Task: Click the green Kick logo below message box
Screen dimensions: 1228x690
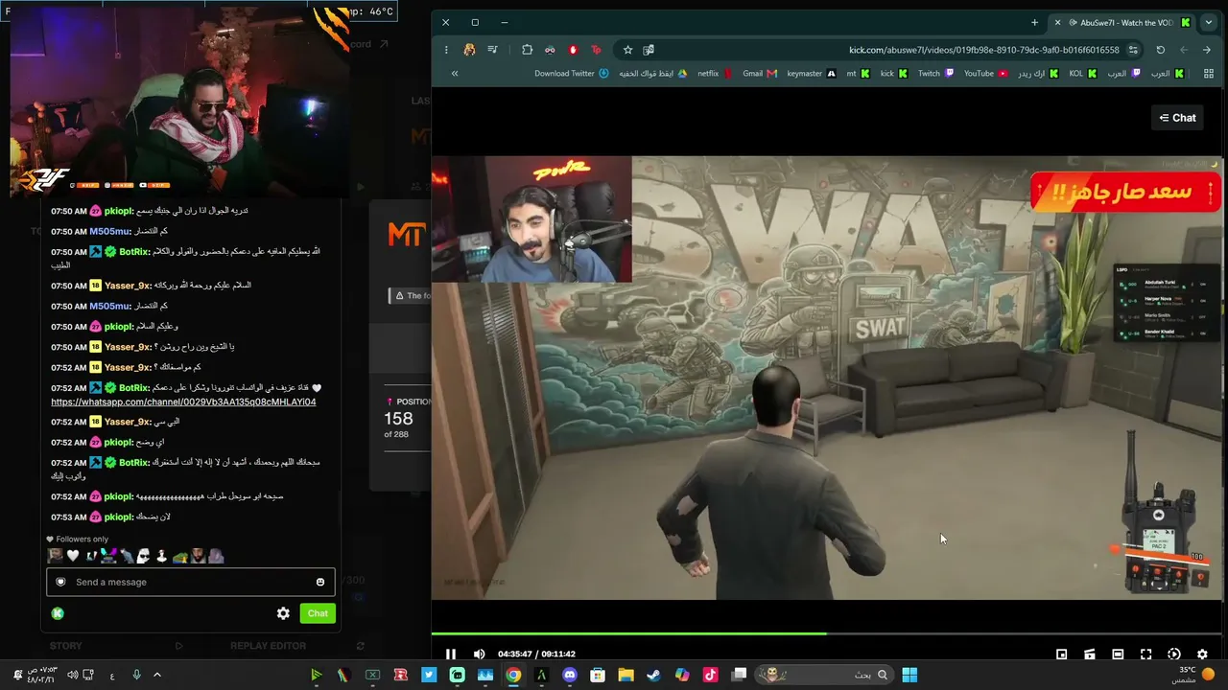Action: point(58,613)
